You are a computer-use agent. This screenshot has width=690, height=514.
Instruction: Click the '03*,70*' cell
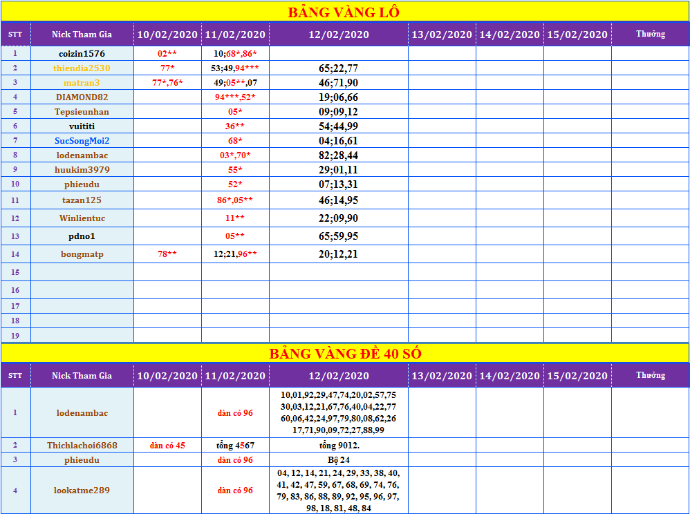coord(235,155)
